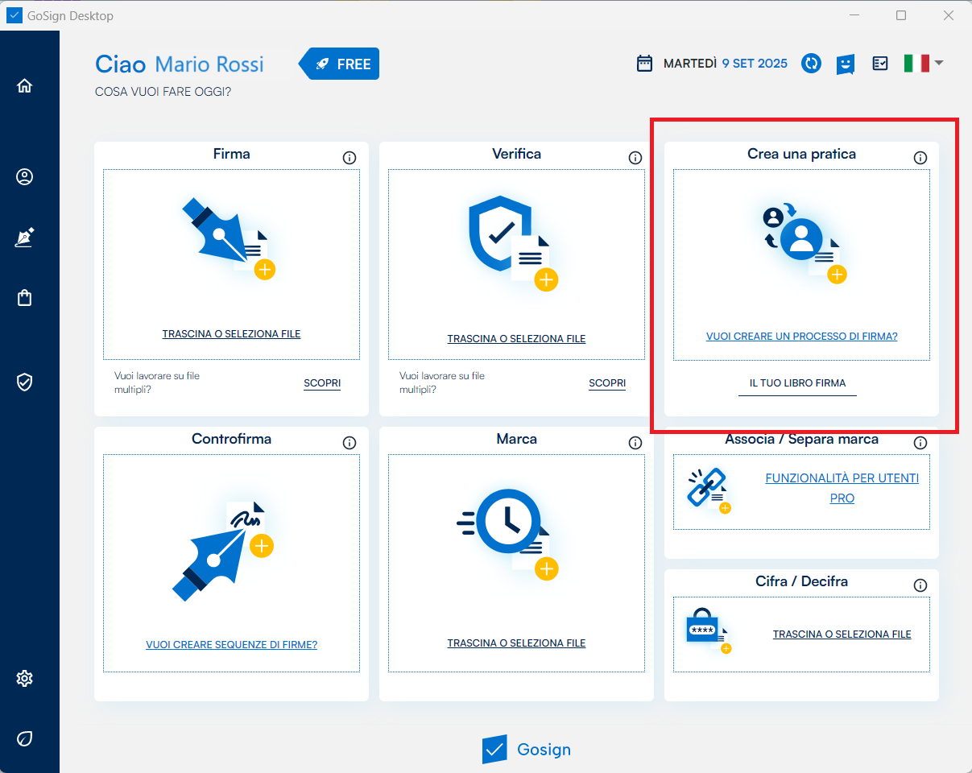
Task: Click the Marca file drop area
Action: tap(516, 562)
